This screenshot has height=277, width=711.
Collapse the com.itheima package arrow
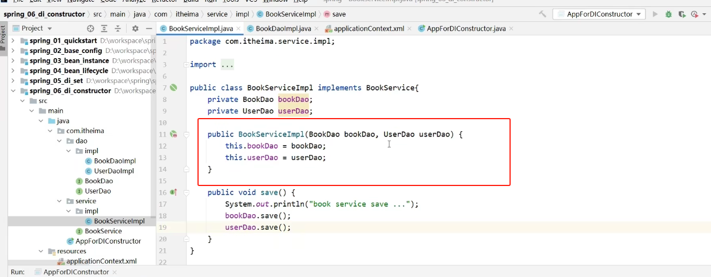click(51, 131)
